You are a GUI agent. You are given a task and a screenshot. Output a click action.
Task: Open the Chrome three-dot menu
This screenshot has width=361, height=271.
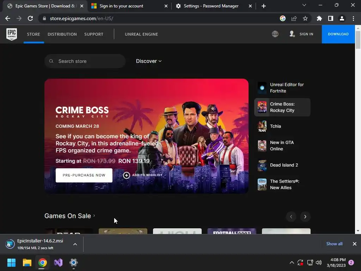tap(353, 18)
